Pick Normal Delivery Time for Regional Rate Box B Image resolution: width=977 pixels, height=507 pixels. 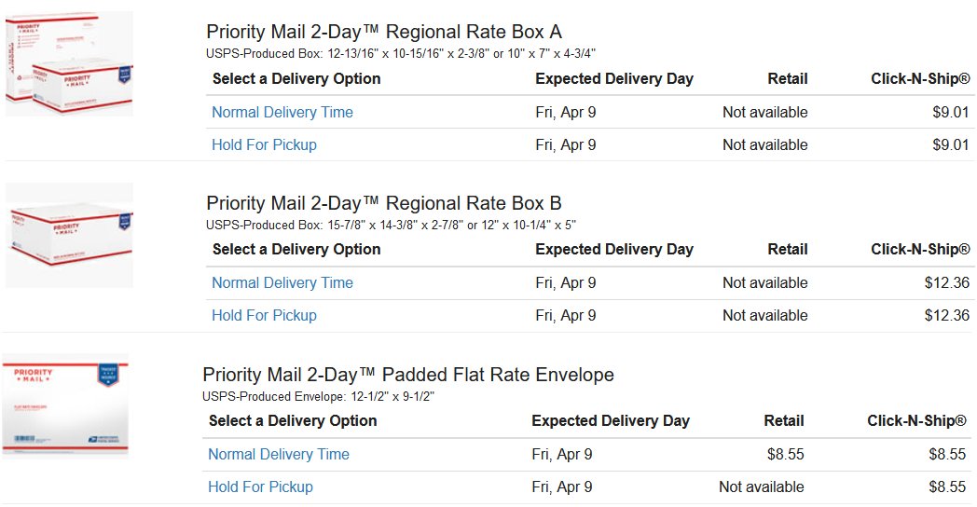coord(282,283)
